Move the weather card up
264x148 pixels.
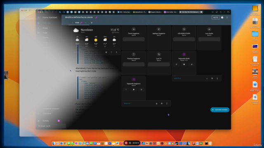coord(111,52)
